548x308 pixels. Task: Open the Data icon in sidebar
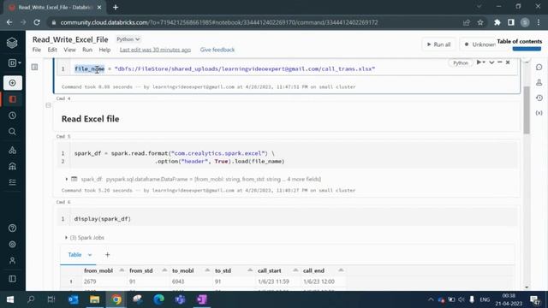(12, 151)
